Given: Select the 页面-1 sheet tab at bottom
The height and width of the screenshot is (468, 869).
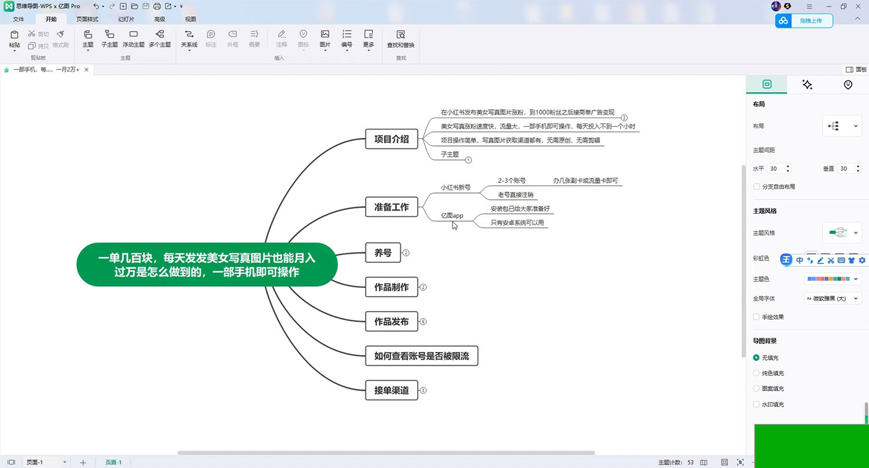Looking at the screenshot, I should tap(114, 462).
